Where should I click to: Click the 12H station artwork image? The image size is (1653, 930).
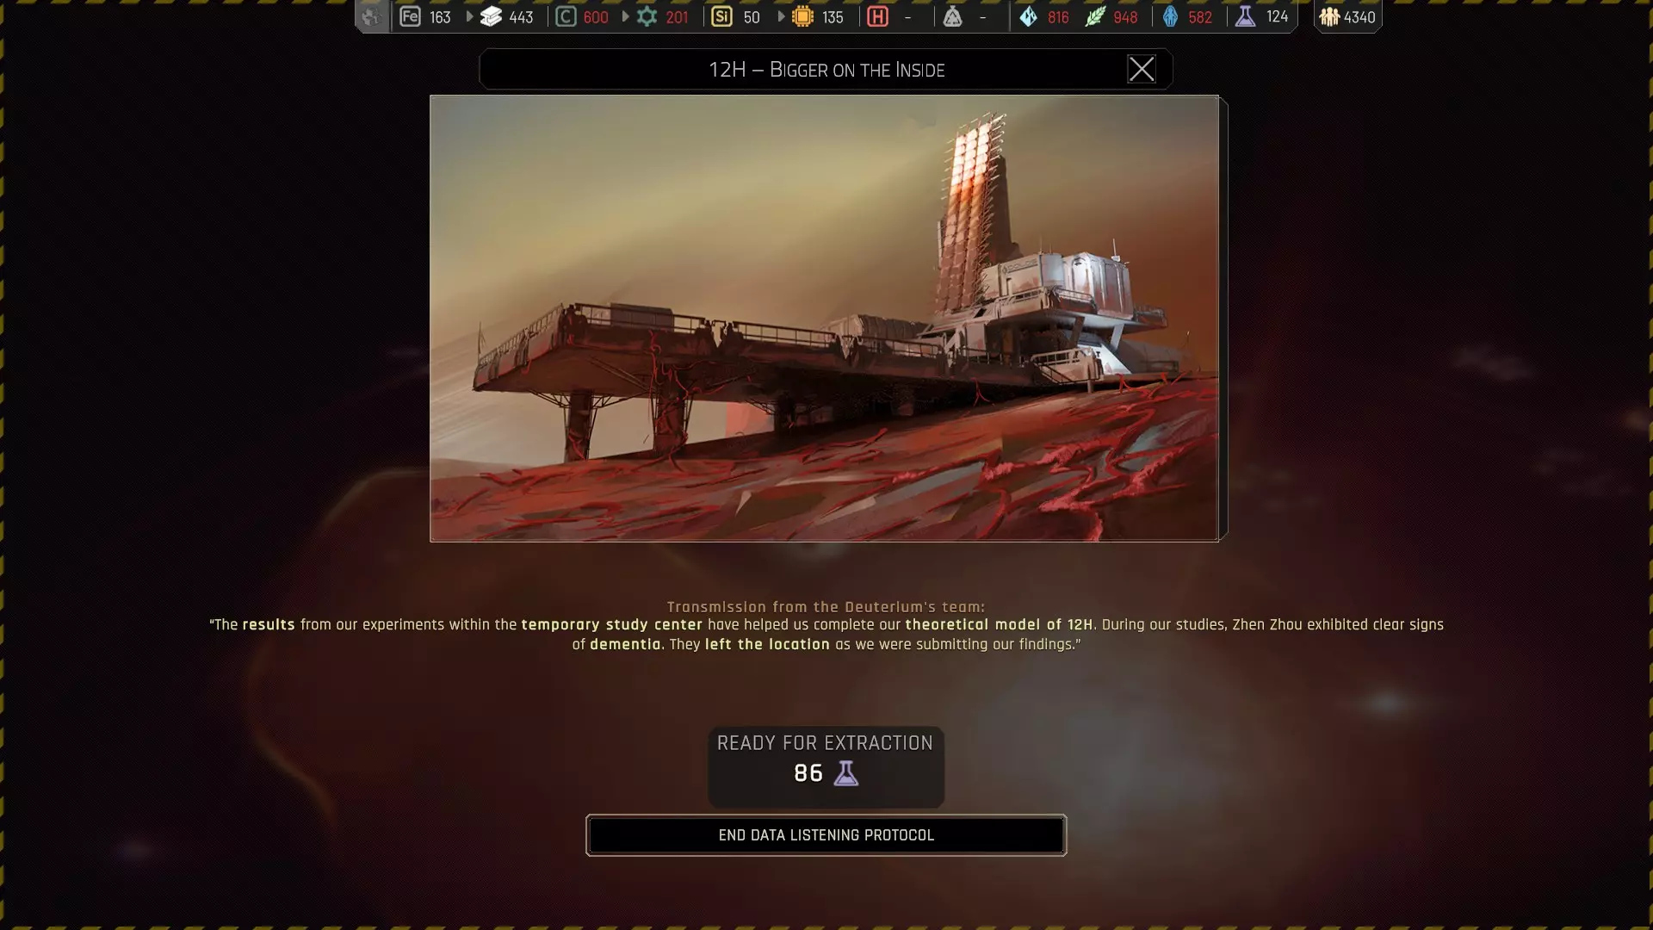[824, 318]
